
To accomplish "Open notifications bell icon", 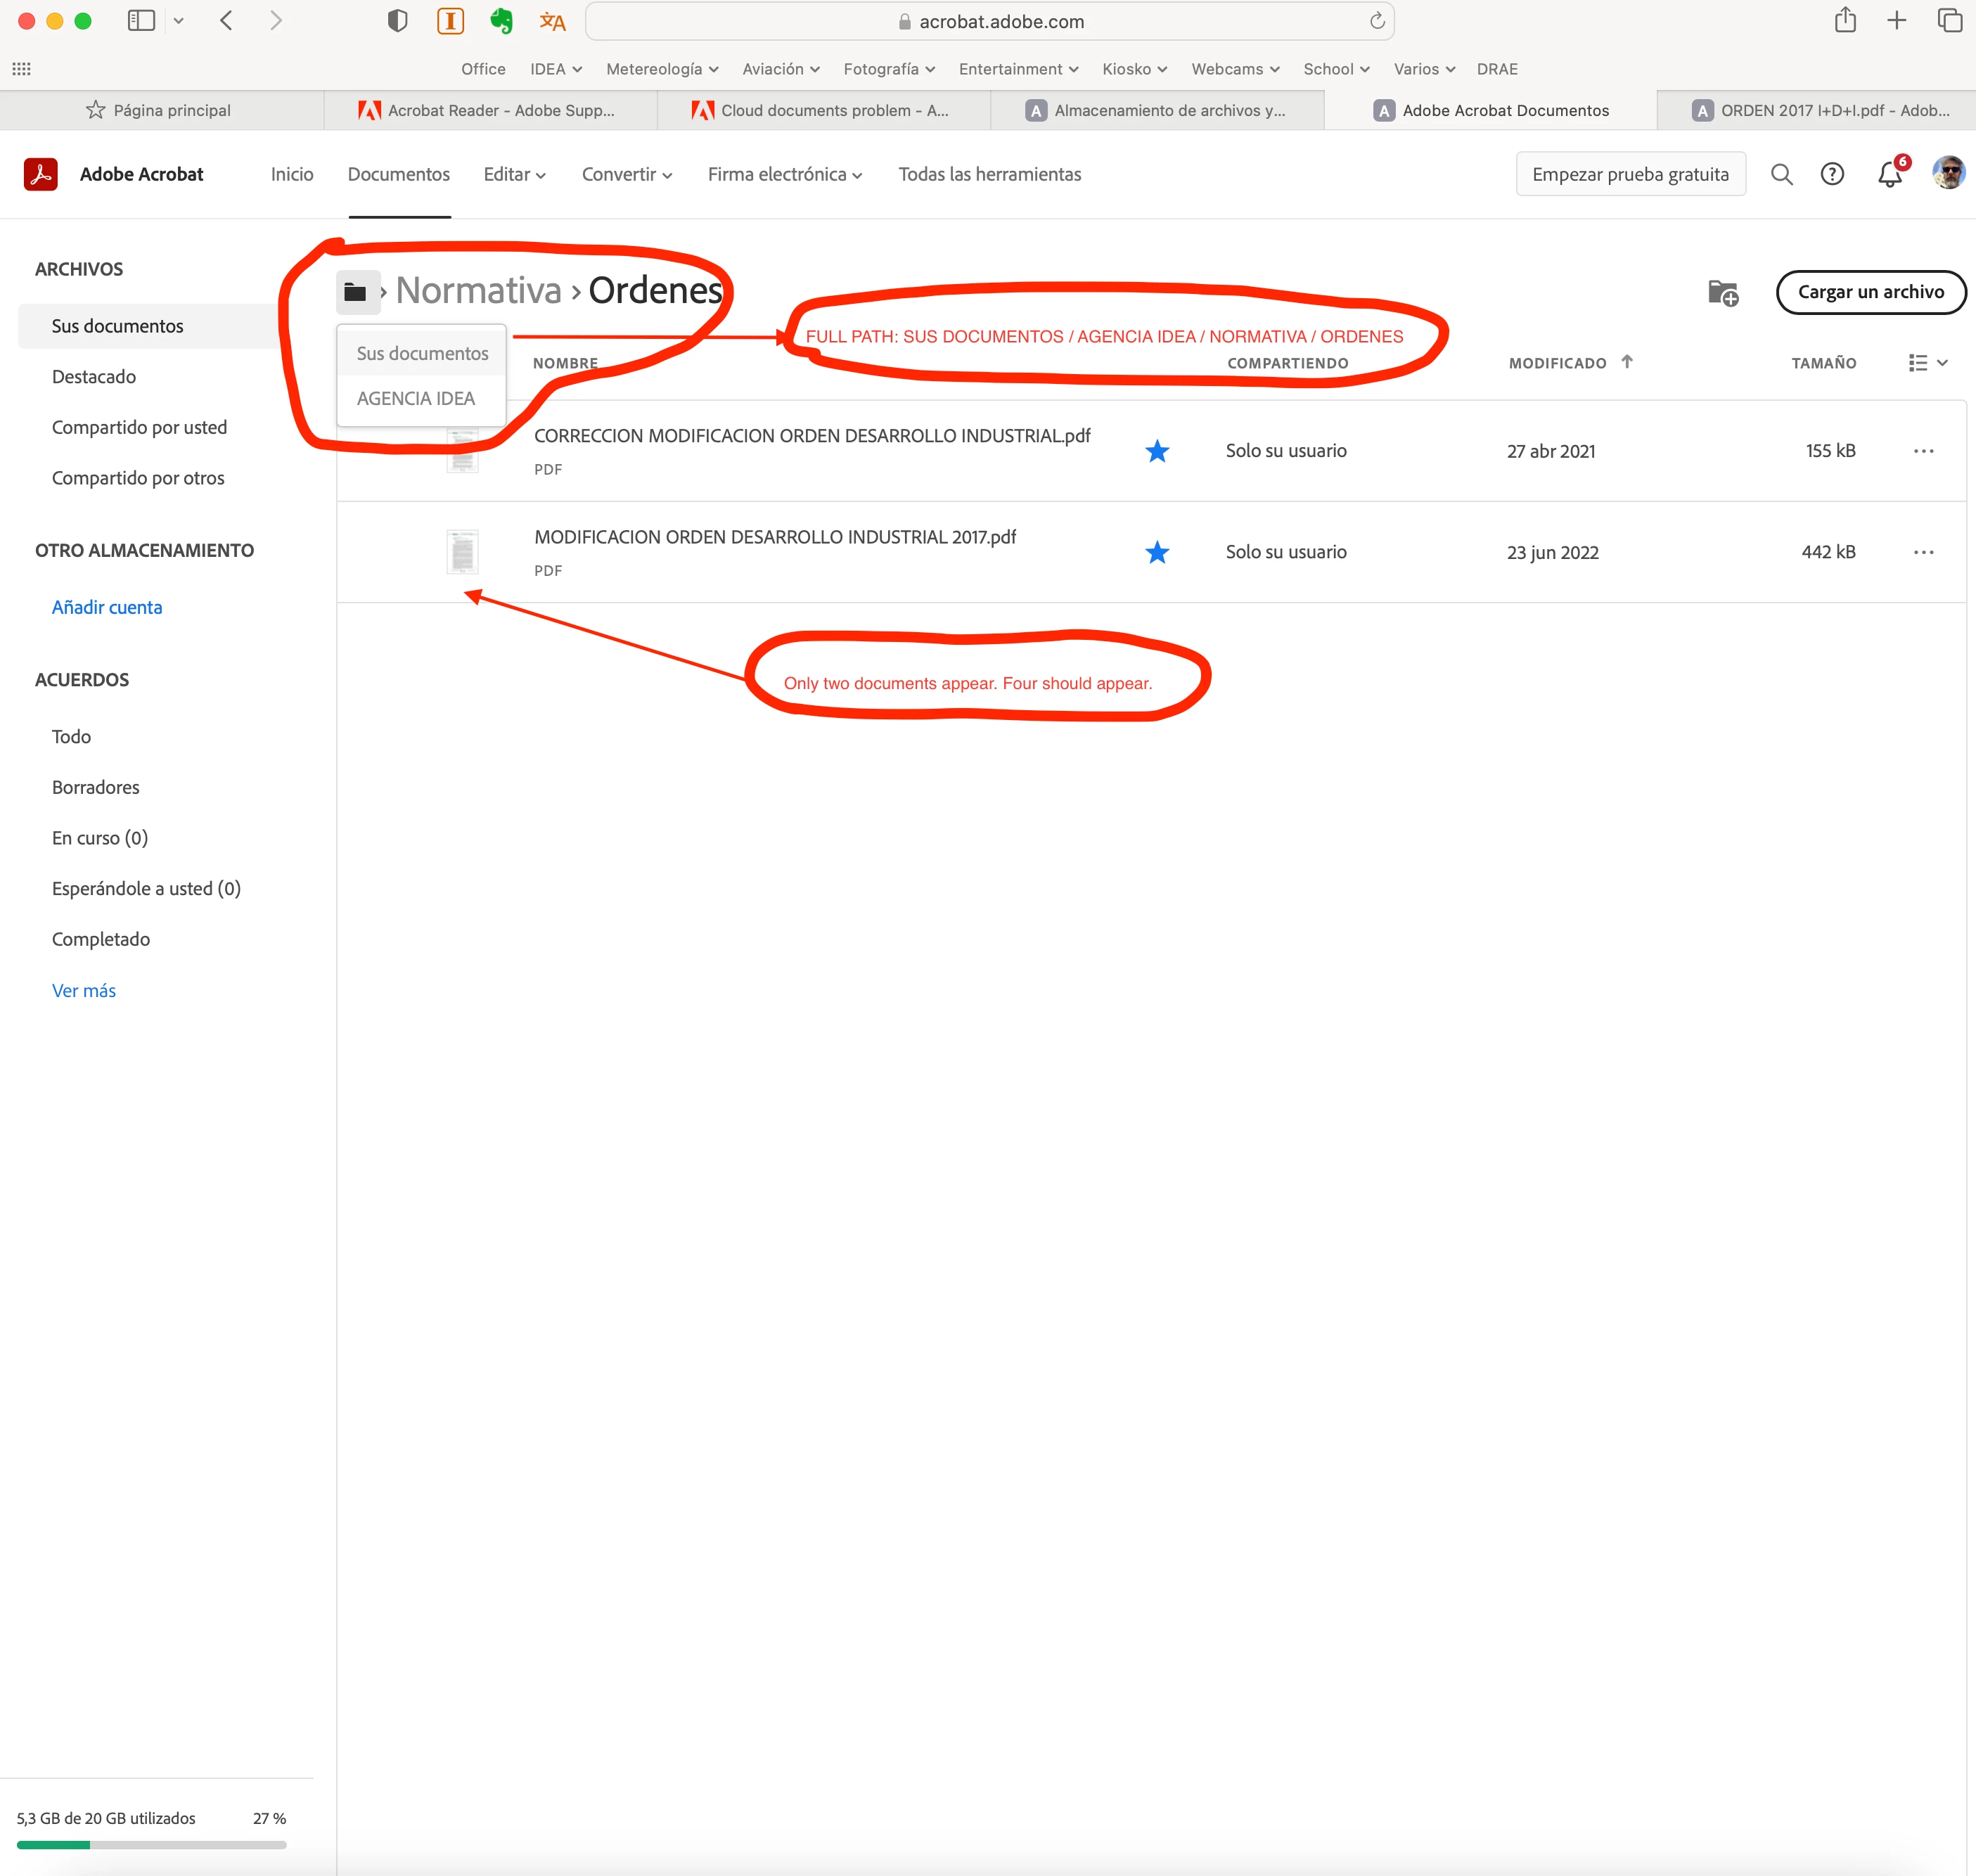I will tap(1889, 175).
